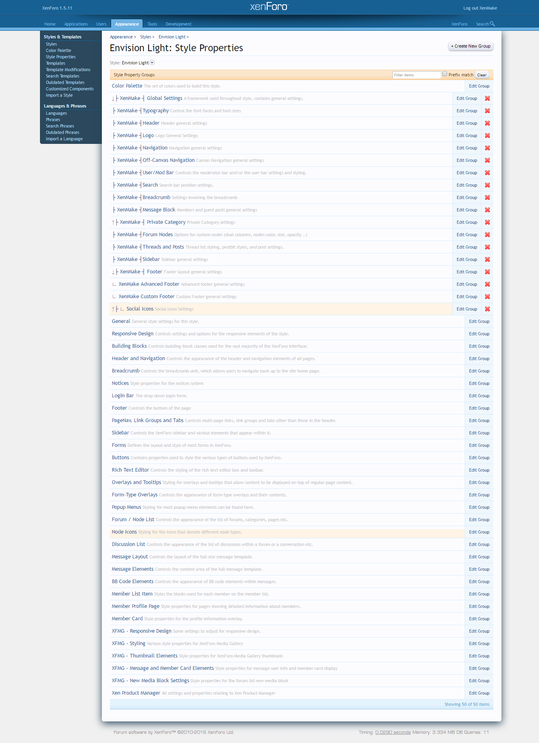Open the Appearance tab

pos(127,24)
